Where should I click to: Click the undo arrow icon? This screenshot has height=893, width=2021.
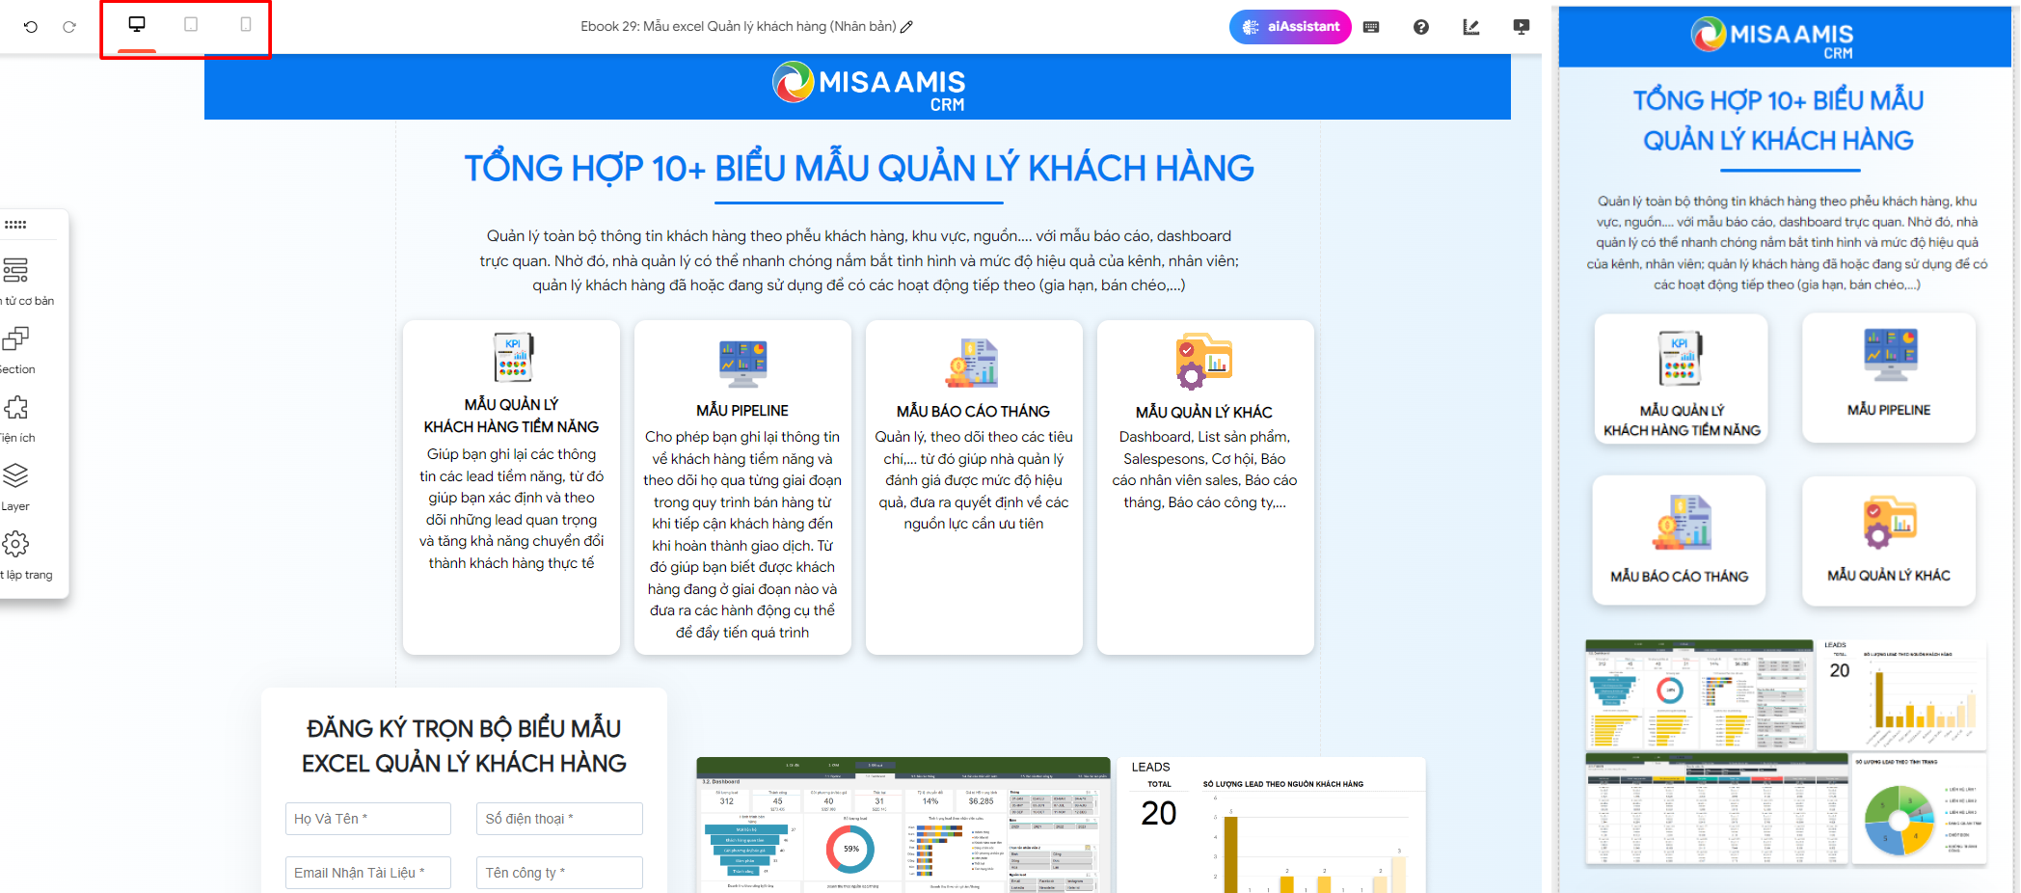[31, 27]
